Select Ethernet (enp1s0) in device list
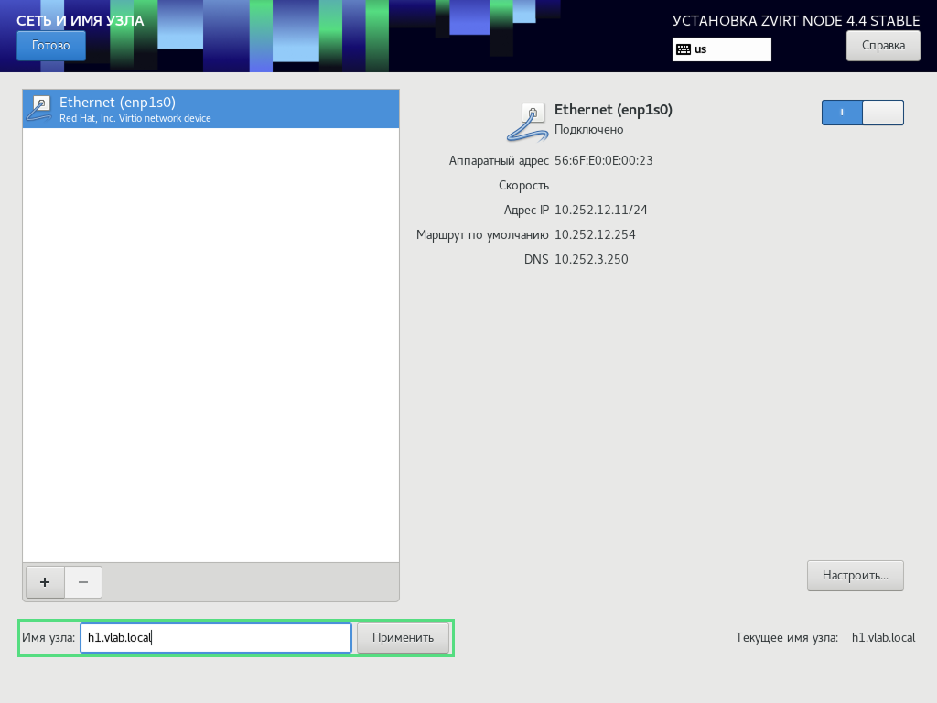 (x=211, y=109)
